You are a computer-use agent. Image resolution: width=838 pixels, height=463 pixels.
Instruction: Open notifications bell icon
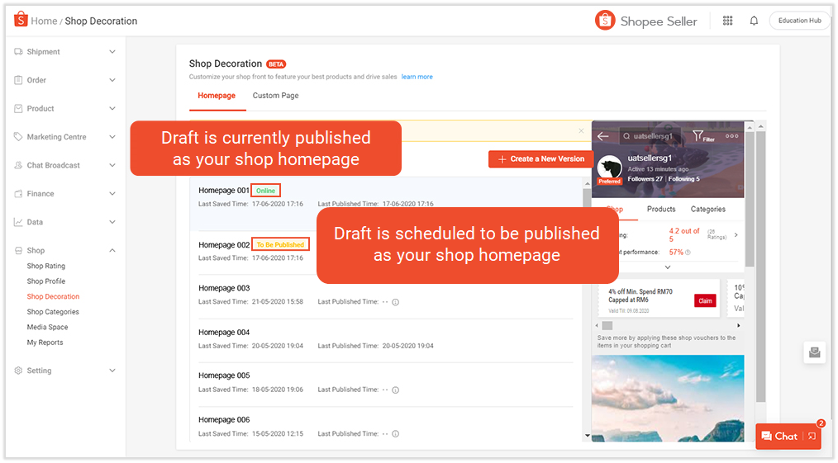coord(754,21)
